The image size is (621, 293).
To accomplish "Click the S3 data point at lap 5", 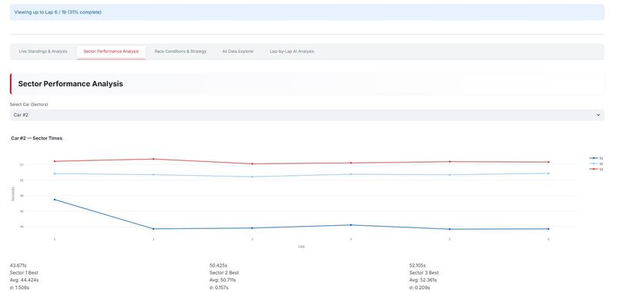I will pyautogui.click(x=449, y=161).
